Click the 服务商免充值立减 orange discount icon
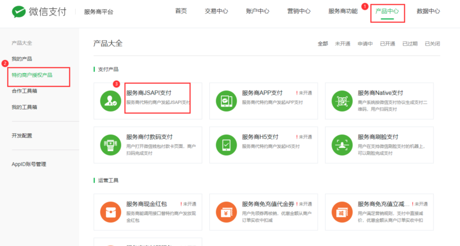This screenshot has width=460, height=246. pos(342,212)
